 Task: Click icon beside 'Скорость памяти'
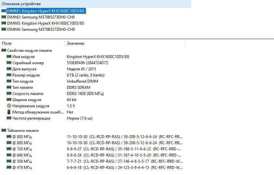9,93
